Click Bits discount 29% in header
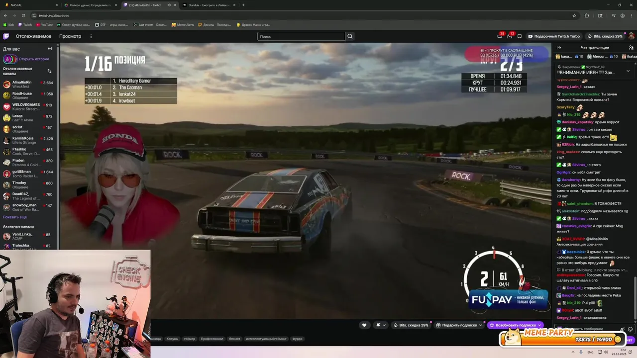The width and height of the screenshot is (637, 358). coord(605,36)
